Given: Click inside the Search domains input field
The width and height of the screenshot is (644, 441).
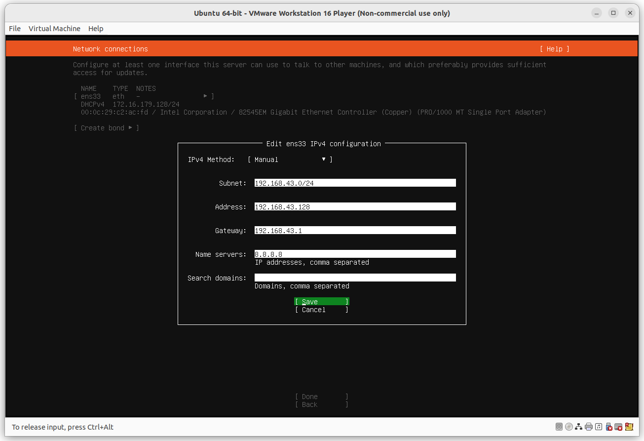Looking at the screenshot, I should click(354, 277).
